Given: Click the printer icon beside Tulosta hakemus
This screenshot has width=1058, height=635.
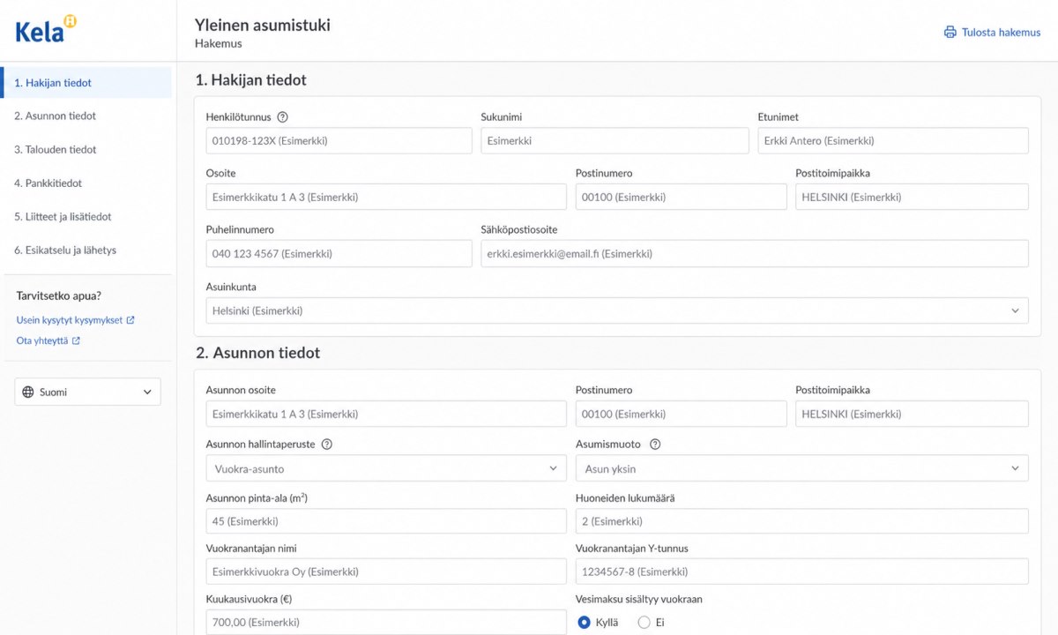Looking at the screenshot, I should point(950,33).
